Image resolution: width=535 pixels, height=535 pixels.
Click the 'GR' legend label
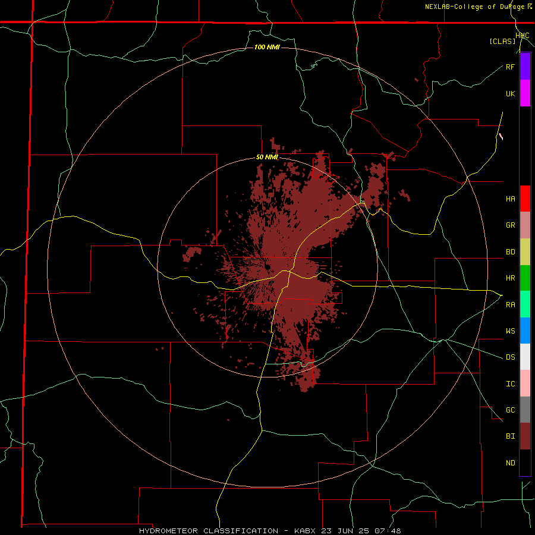click(x=510, y=225)
